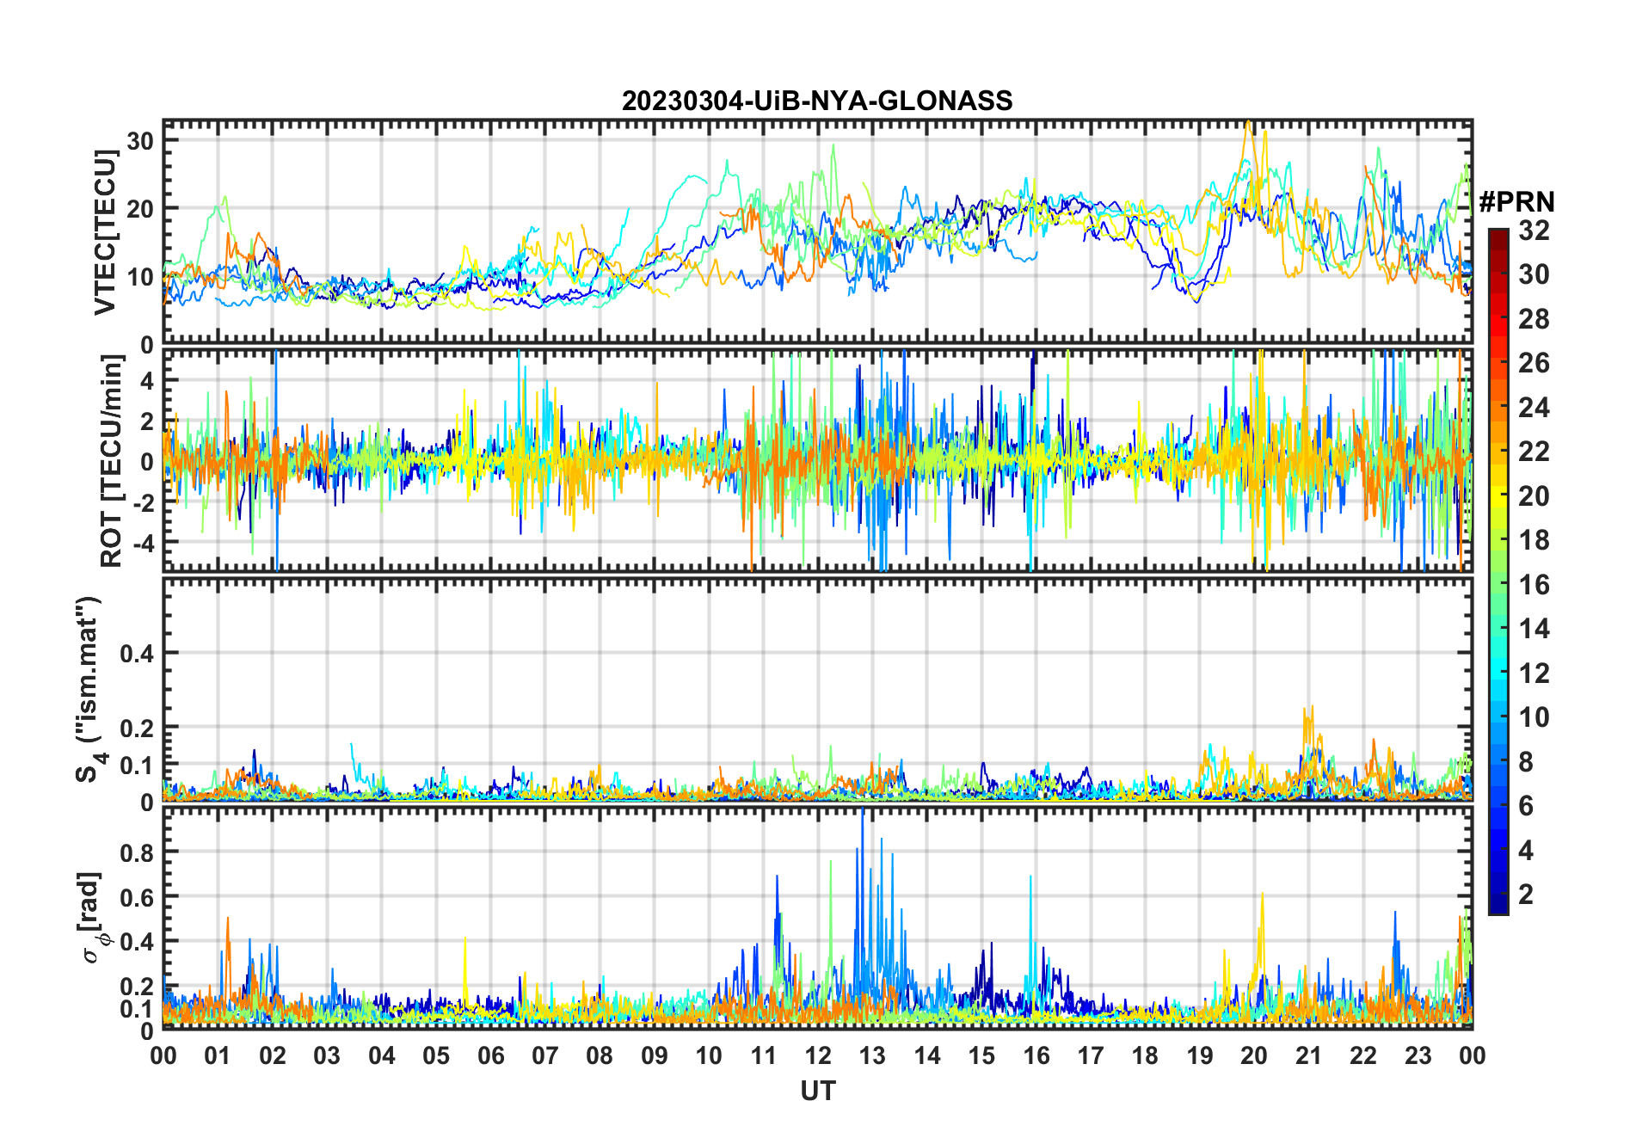Click x-axis tick label 23
The image size is (1636, 1144).
[1418, 1055]
